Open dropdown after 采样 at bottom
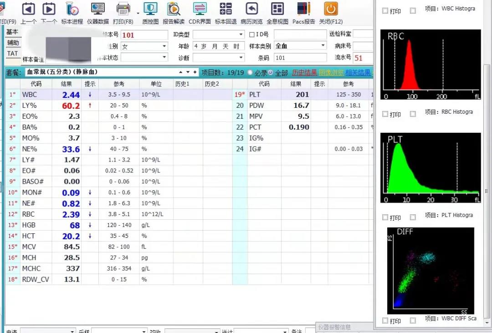Image resolution: width=492 pixels, height=333 pixels. pos(143,331)
